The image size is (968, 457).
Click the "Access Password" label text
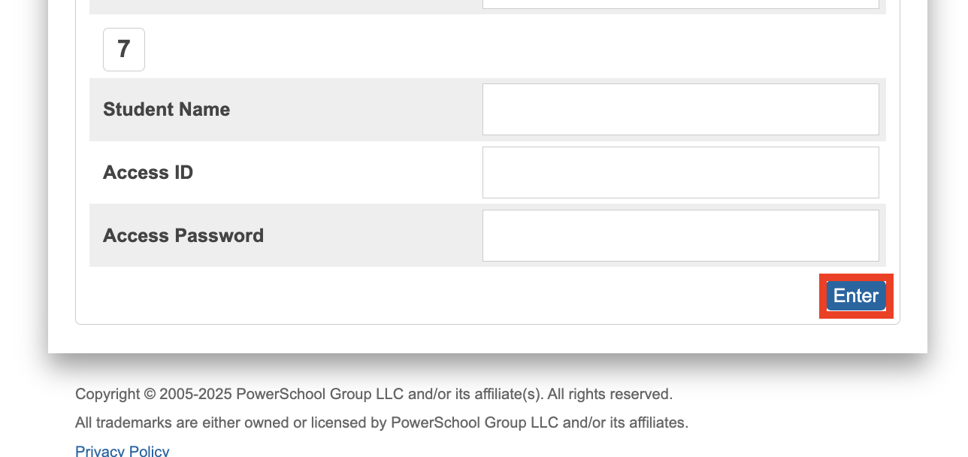point(183,236)
